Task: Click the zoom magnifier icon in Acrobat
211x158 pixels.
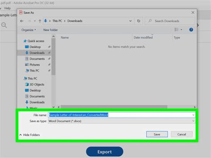Action: tap(4, 25)
